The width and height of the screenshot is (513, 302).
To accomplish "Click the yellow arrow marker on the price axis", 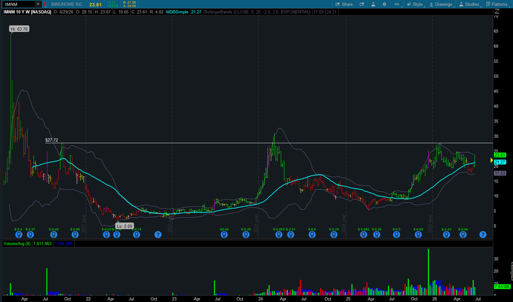I will point(492,160).
